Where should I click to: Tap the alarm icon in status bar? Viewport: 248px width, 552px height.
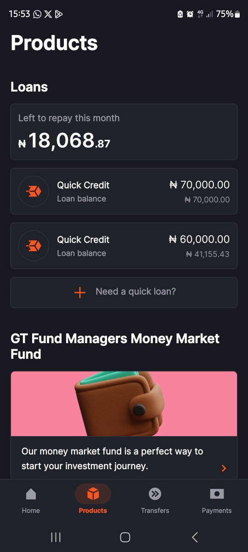[x=190, y=14]
